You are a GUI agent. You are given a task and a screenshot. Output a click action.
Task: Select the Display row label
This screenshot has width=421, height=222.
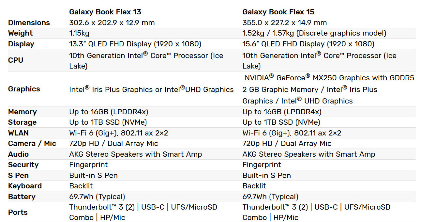[x=21, y=44]
